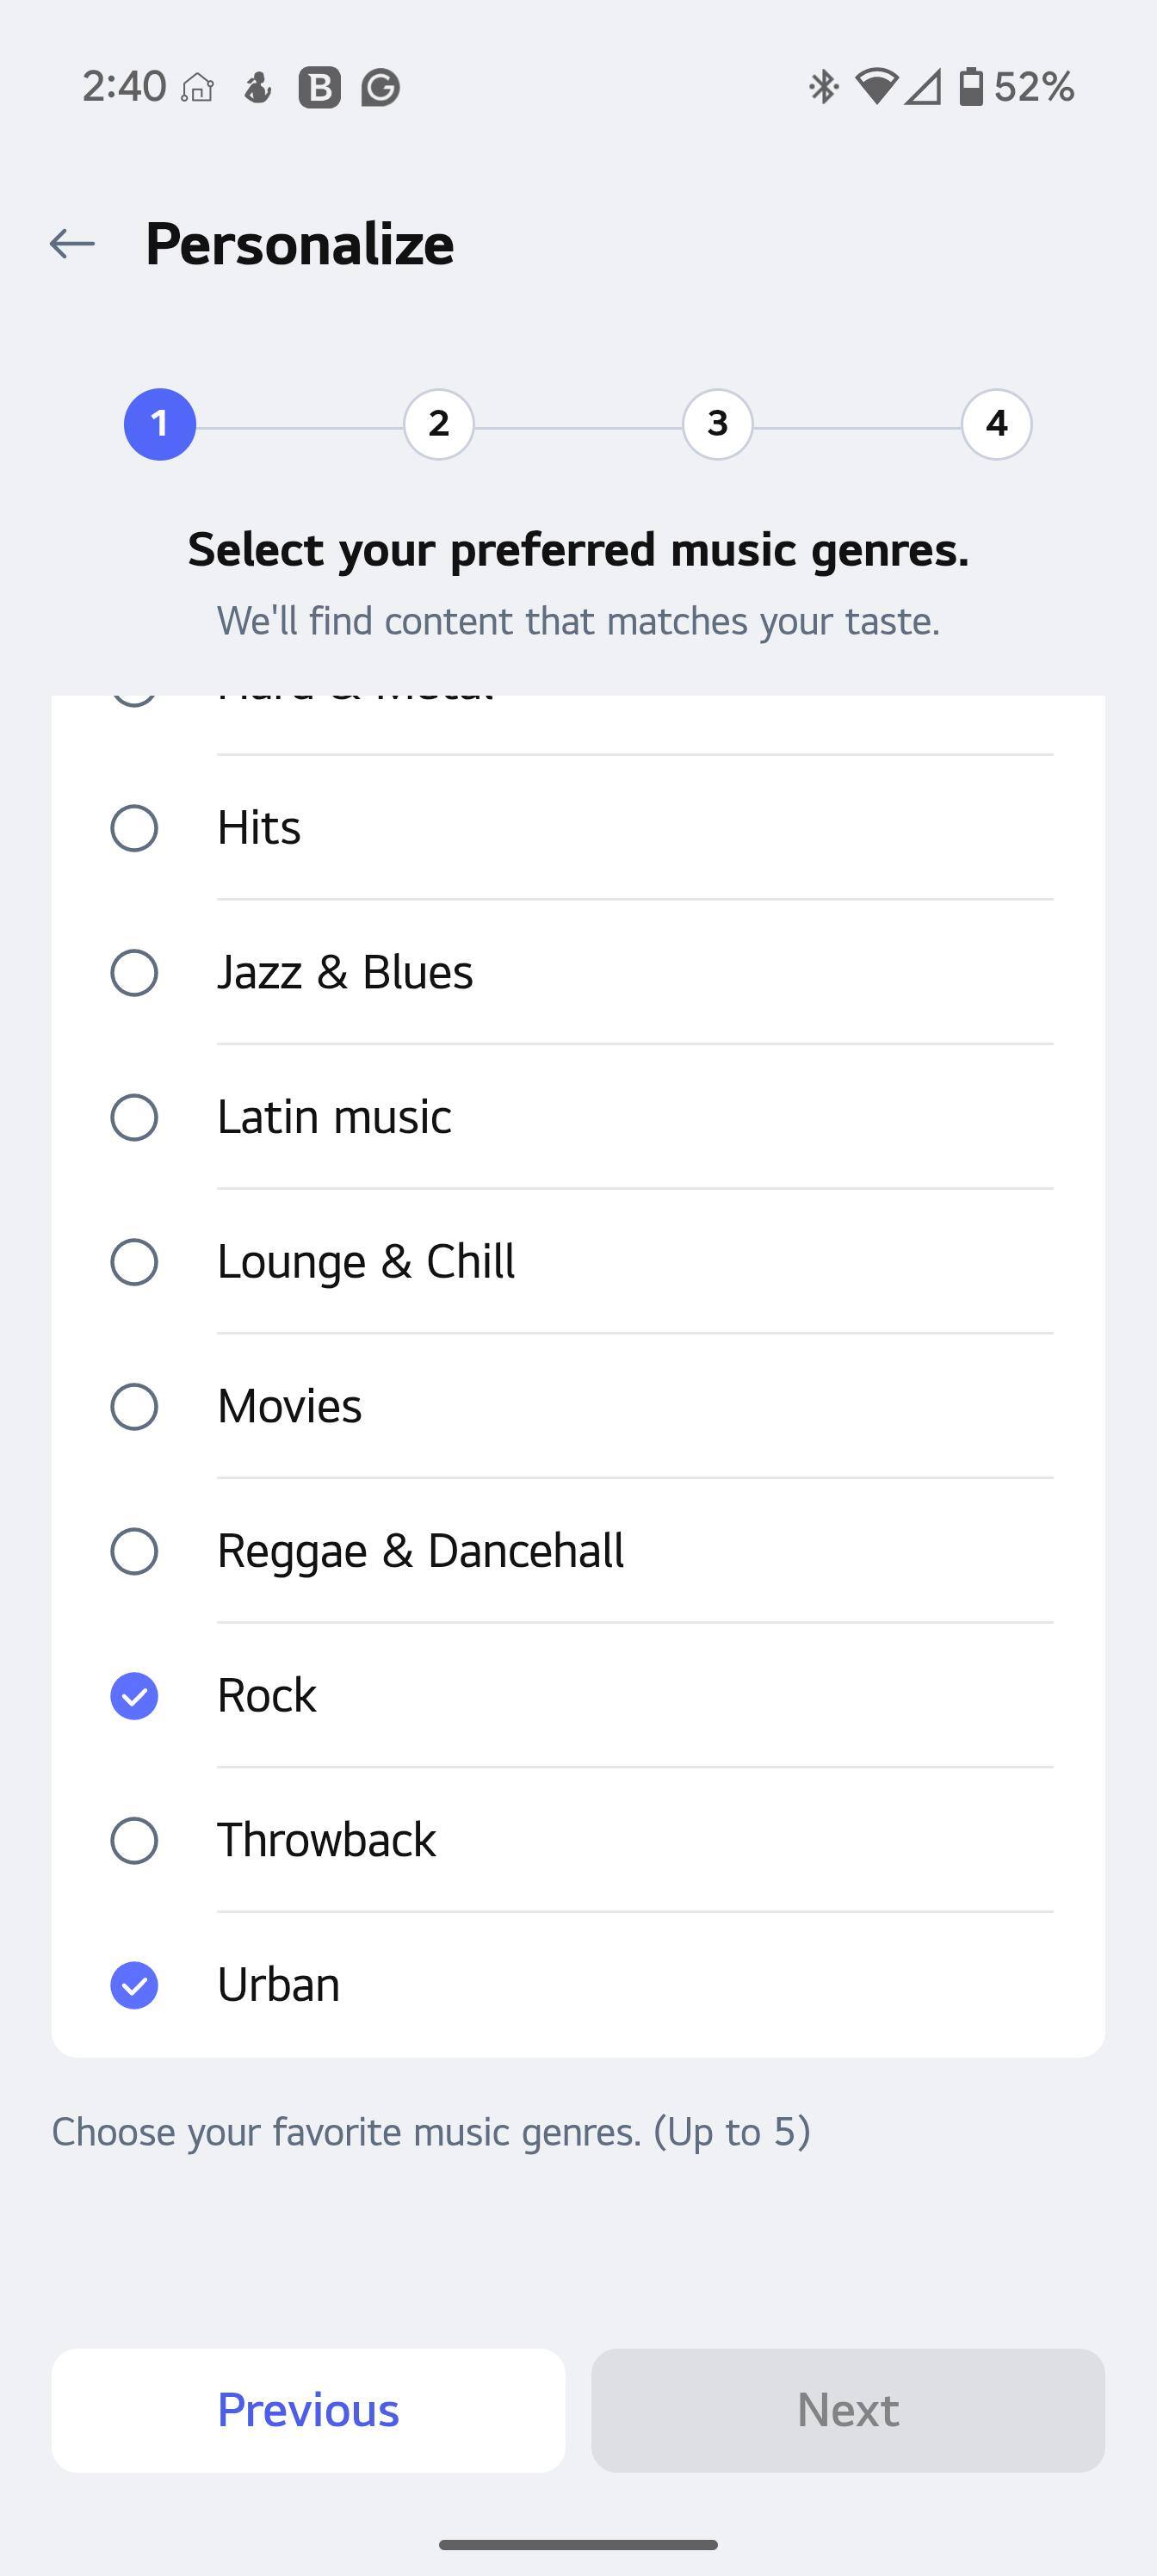Uncheck the Rock genre
The image size is (1157, 2576).
[x=134, y=1696]
